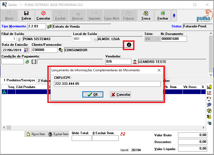214x155 pixels.
Task: Click the customer lookup icon beside C00000
Action: 61,50
